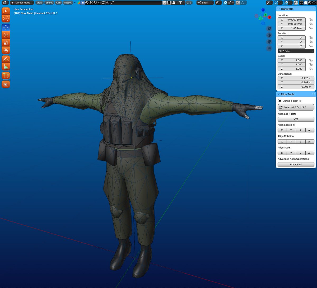This screenshot has width=317, height=288.
Task: Lock Location X axis
Action: point(311,20)
